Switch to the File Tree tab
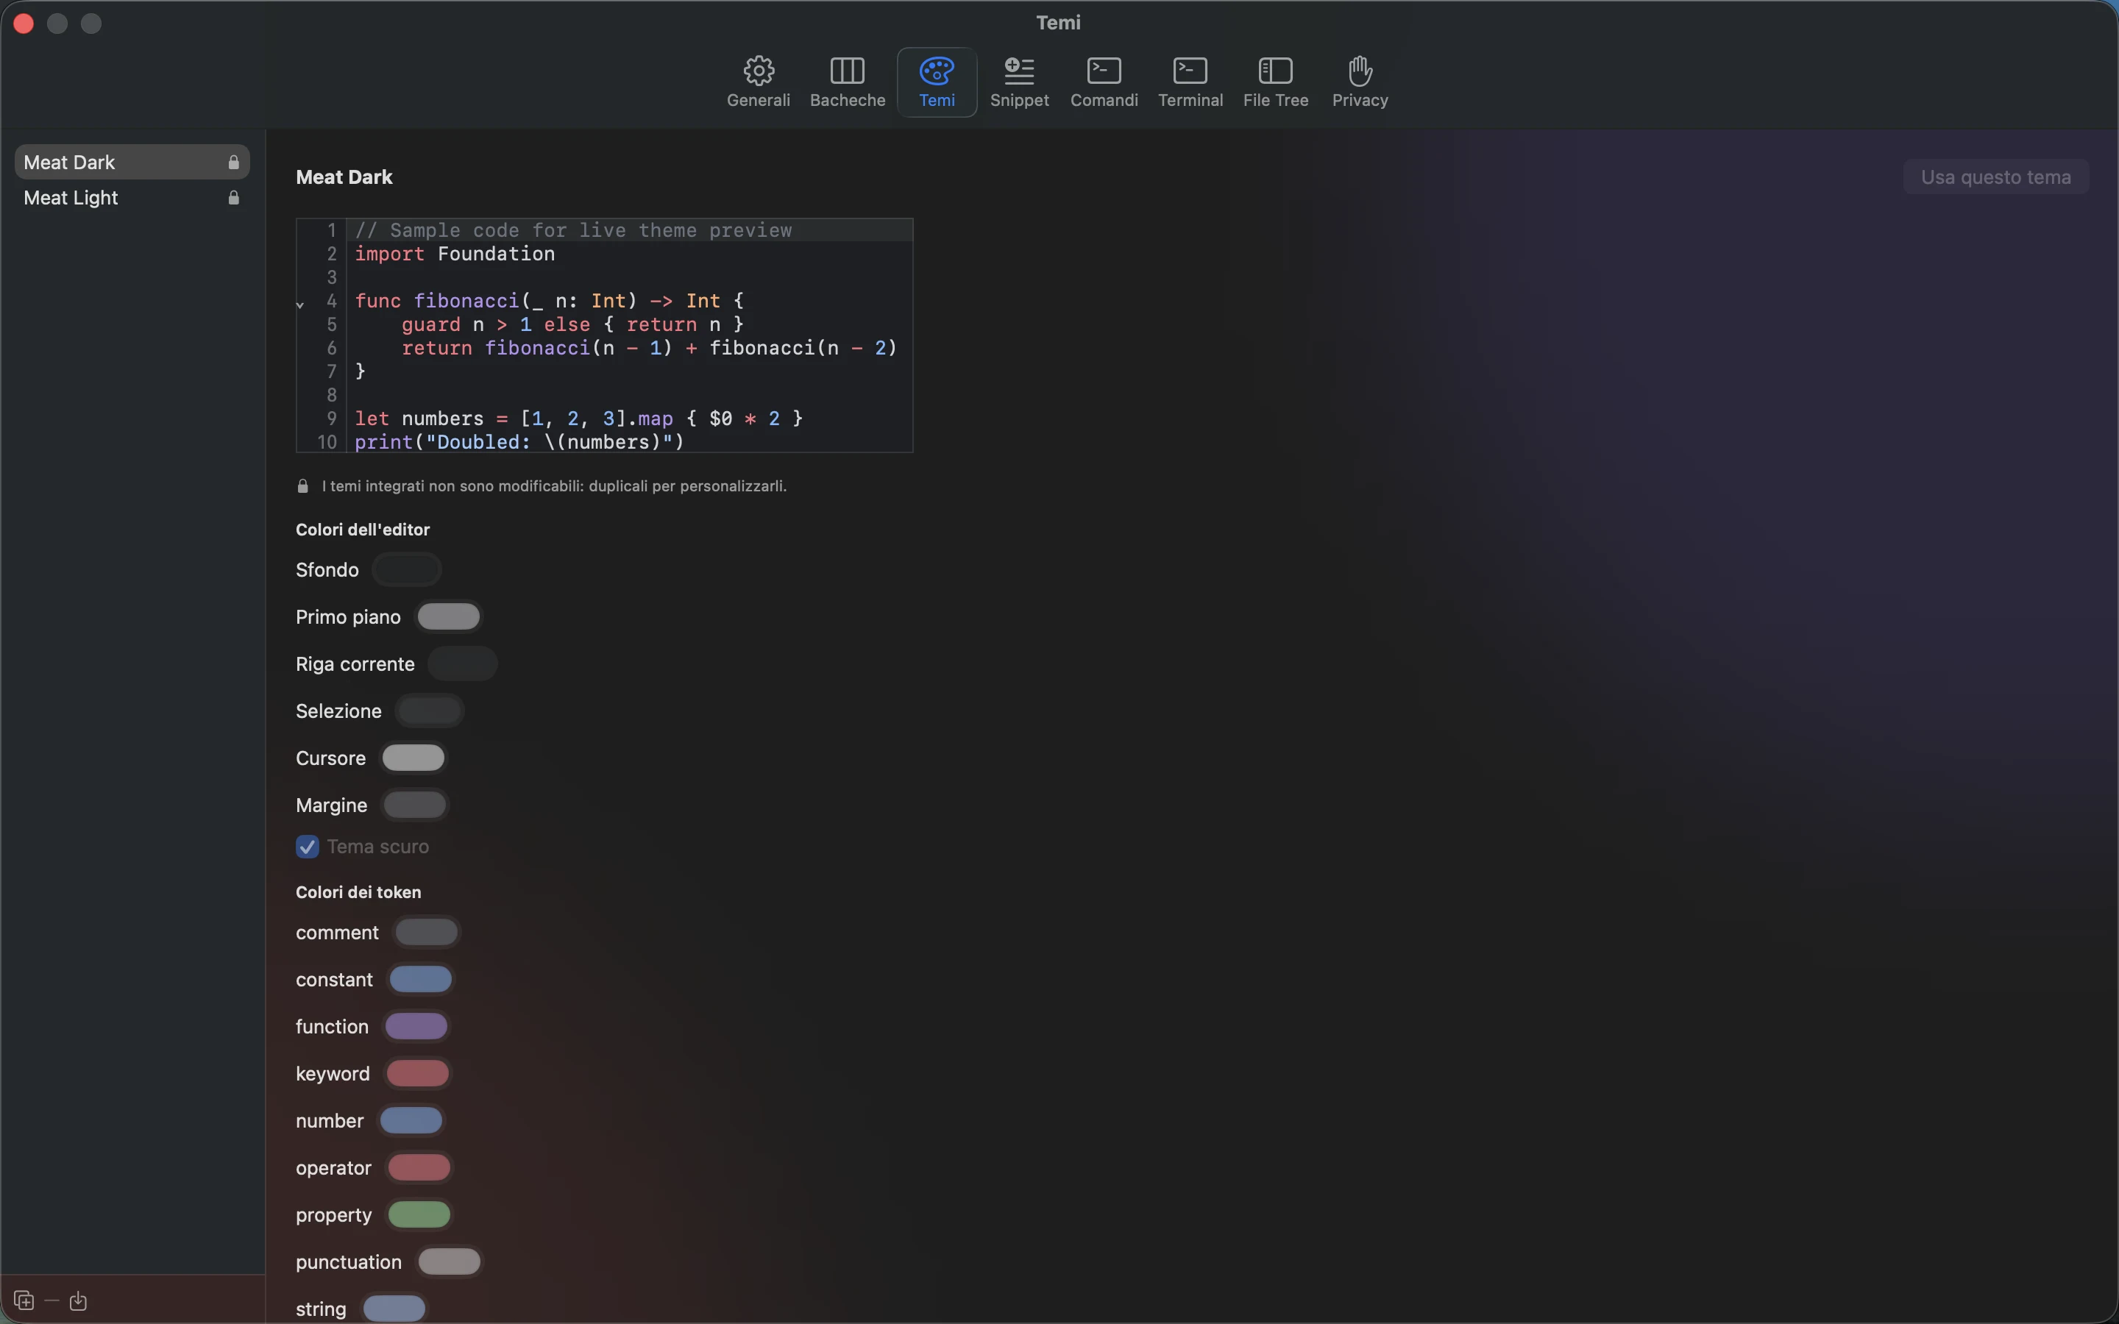Viewport: 2119px width, 1324px height. (1275, 82)
